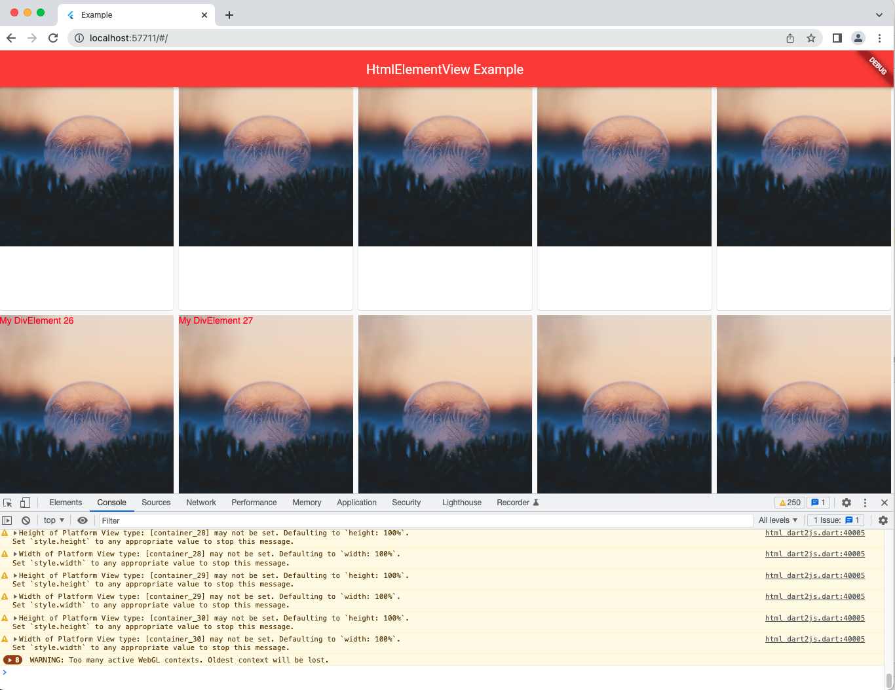The width and height of the screenshot is (895, 690).
Task: Switch to the Lighthouse tab
Action: (461, 502)
